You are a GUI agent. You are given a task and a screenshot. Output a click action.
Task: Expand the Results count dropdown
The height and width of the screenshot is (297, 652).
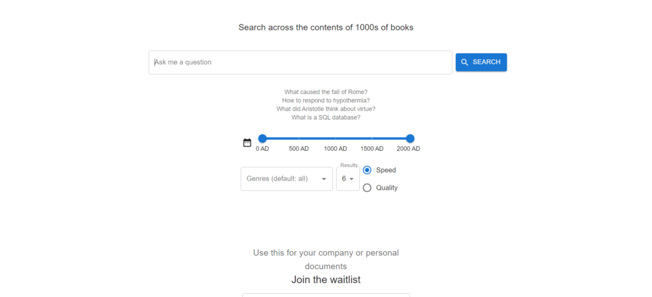pos(348,179)
